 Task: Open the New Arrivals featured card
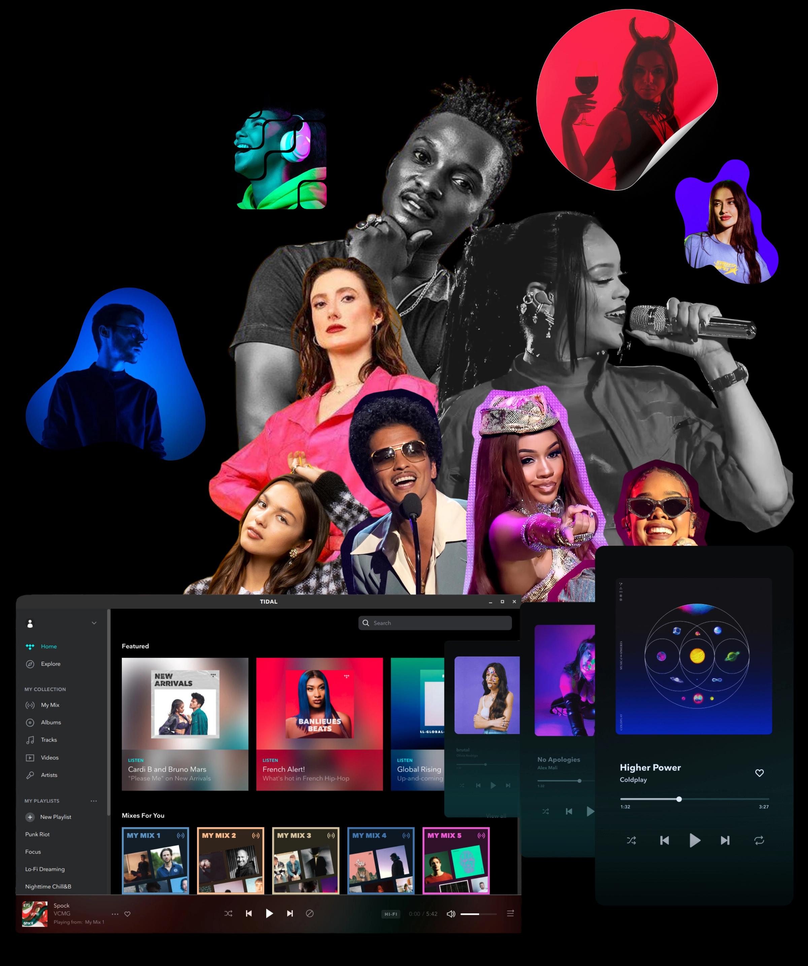coord(185,724)
